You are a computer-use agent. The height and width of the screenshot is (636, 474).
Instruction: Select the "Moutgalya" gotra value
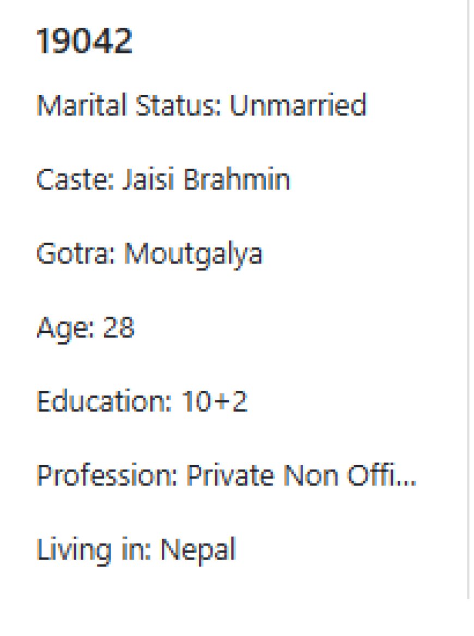193,254
